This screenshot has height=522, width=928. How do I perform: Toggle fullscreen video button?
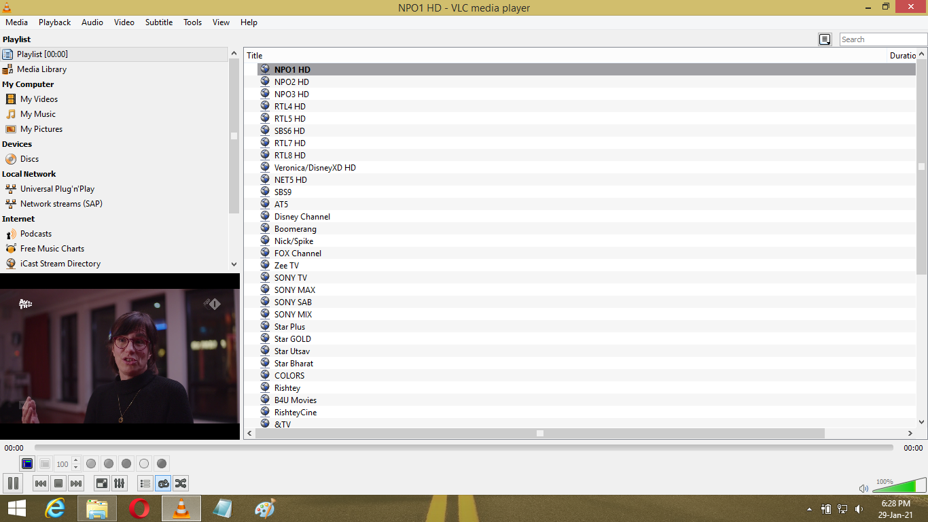101,483
